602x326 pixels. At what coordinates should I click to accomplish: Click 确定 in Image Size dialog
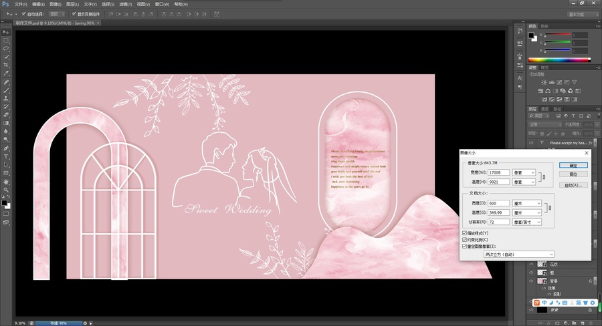pos(573,165)
